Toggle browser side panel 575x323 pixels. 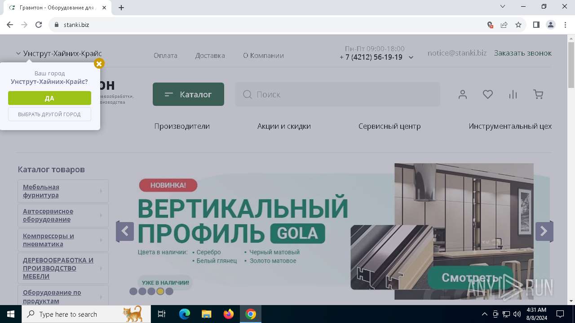(x=536, y=25)
